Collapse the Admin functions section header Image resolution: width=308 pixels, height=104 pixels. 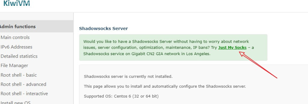[x=36, y=26]
